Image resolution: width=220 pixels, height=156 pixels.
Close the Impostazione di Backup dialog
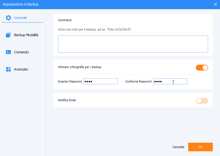(x=215, y=4)
